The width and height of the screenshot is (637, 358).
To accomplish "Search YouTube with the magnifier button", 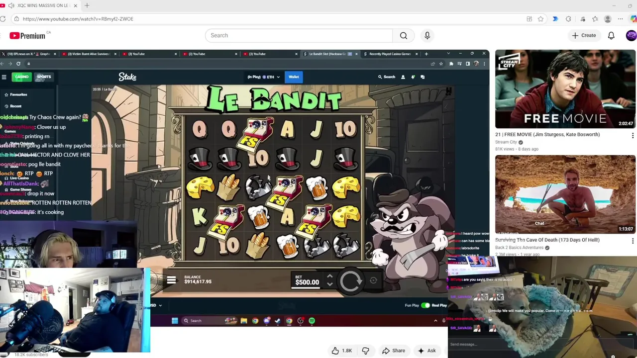I will 404,35.
